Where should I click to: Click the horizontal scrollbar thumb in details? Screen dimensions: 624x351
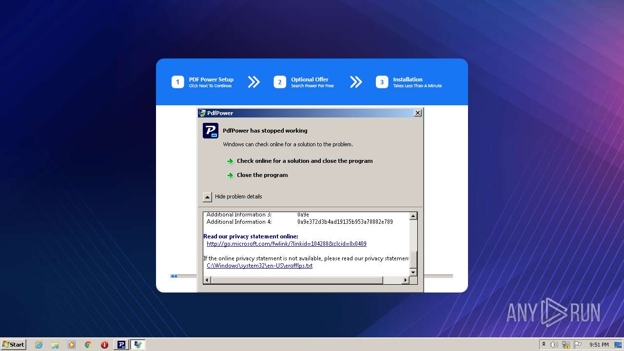[297, 280]
